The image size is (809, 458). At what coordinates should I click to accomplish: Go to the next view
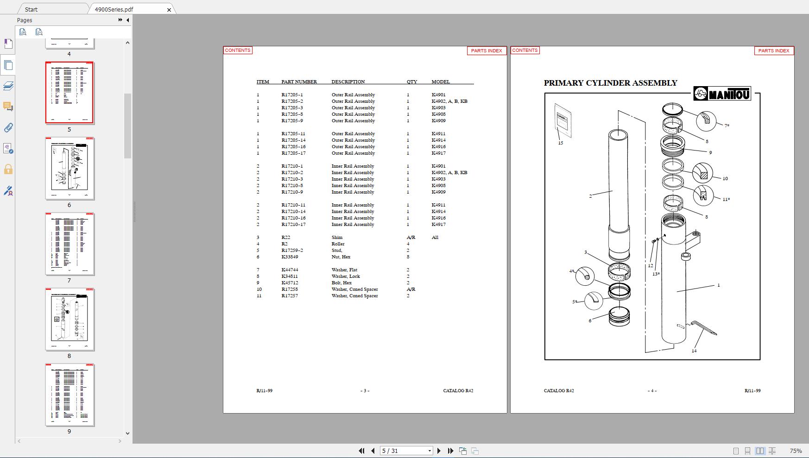coord(475,451)
